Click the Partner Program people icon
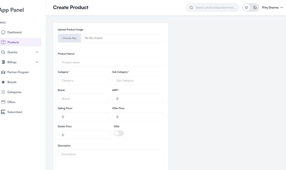Viewport: 286px width, 170px height. click(x=3, y=72)
